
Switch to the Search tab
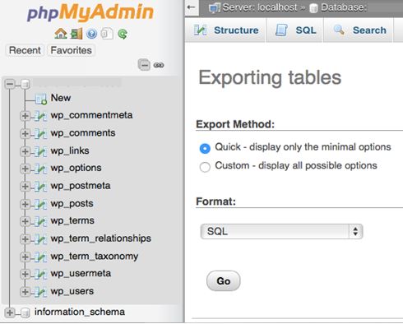click(x=359, y=30)
